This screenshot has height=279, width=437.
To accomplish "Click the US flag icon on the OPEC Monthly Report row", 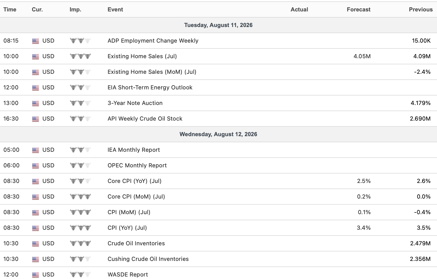I will (35, 166).
